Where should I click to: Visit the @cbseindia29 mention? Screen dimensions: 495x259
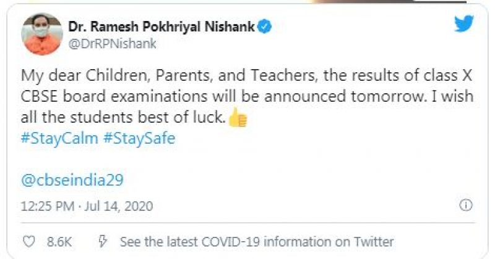tap(72, 180)
